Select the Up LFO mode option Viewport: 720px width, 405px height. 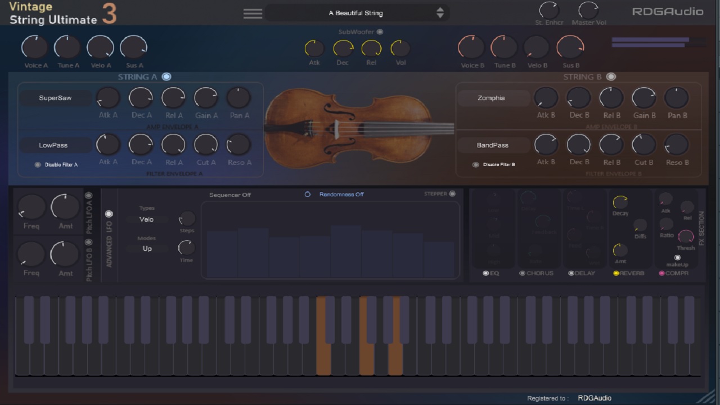click(147, 249)
